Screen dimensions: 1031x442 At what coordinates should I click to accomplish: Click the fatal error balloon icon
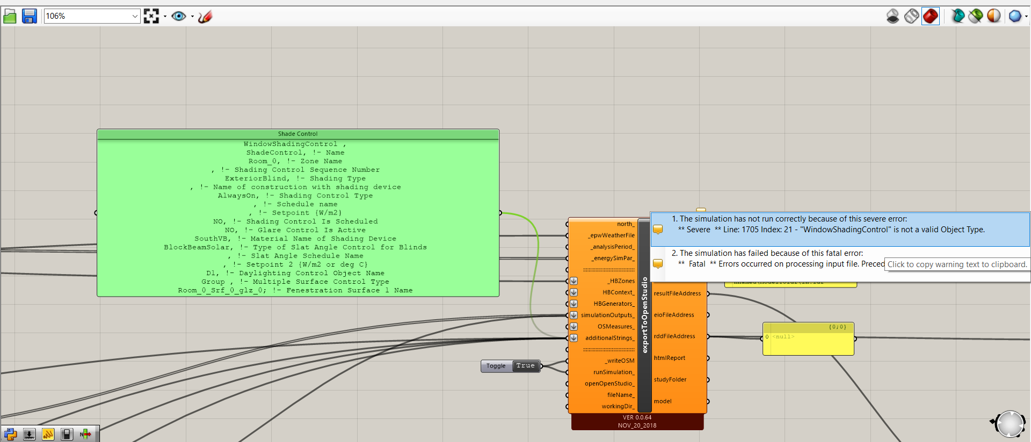[658, 264]
